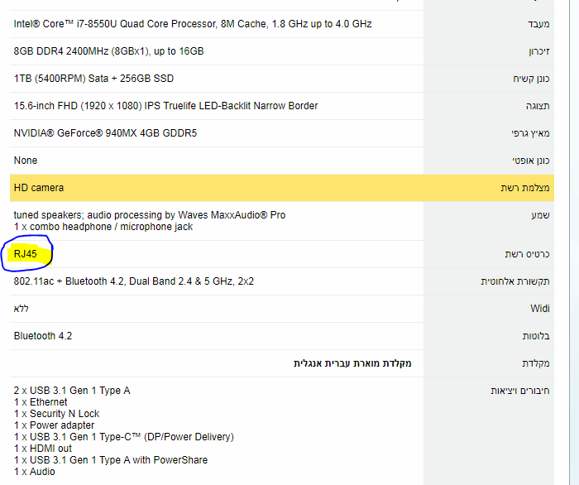The image size is (579, 485).
Task: Click the 8GB DDR4 memory specification
Action: [x=108, y=51]
